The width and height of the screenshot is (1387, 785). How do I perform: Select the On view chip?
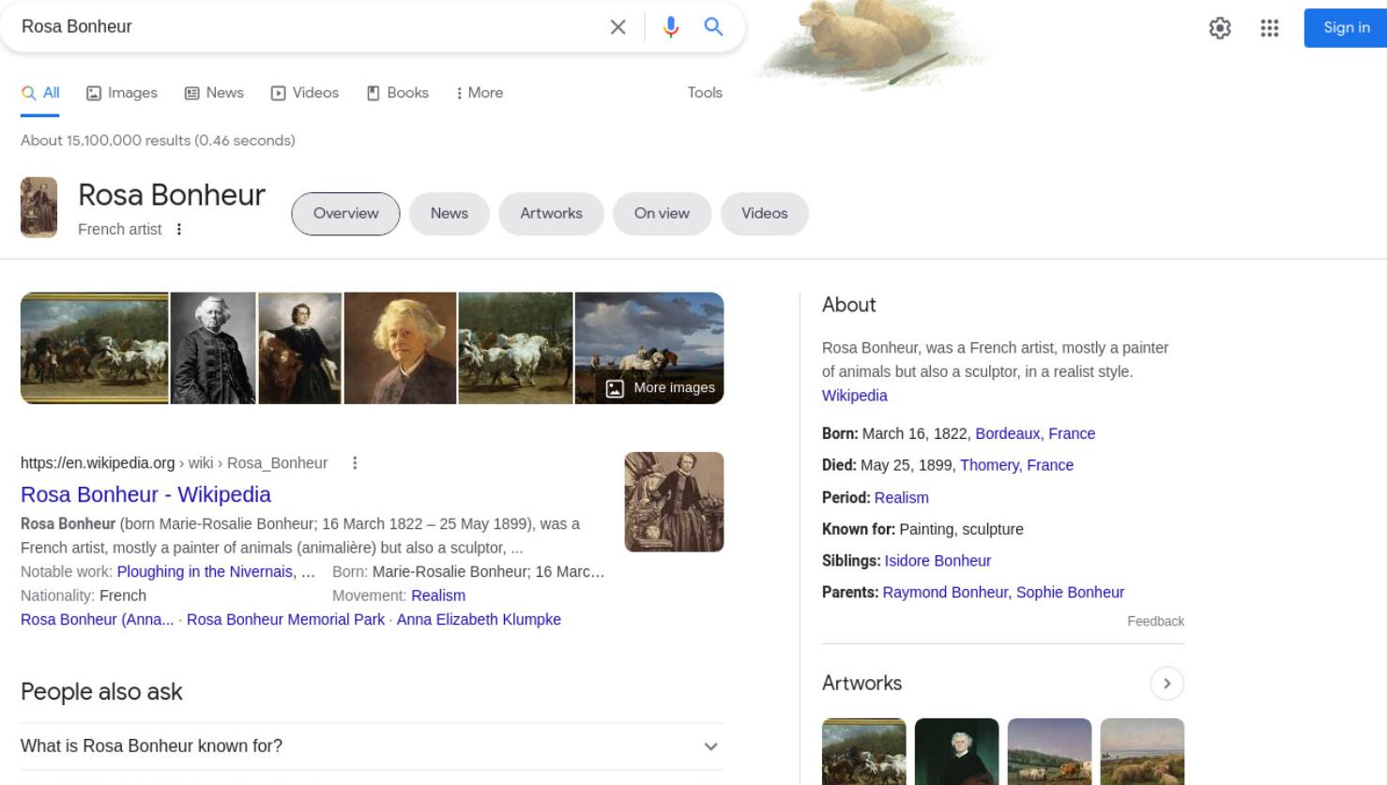click(662, 213)
